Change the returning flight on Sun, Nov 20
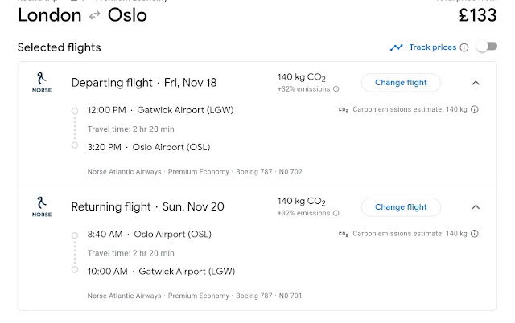Viewport: 515px width, 323px height. click(401, 207)
